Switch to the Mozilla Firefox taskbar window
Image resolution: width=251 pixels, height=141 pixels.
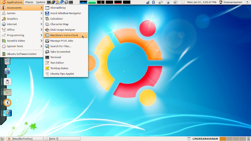click(25, 139)
